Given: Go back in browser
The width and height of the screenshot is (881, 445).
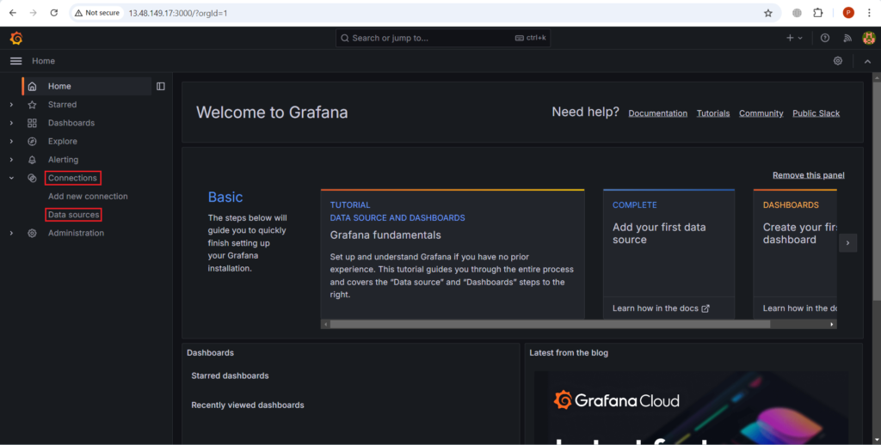Looking at the screenshot, I should click(13, 13).
